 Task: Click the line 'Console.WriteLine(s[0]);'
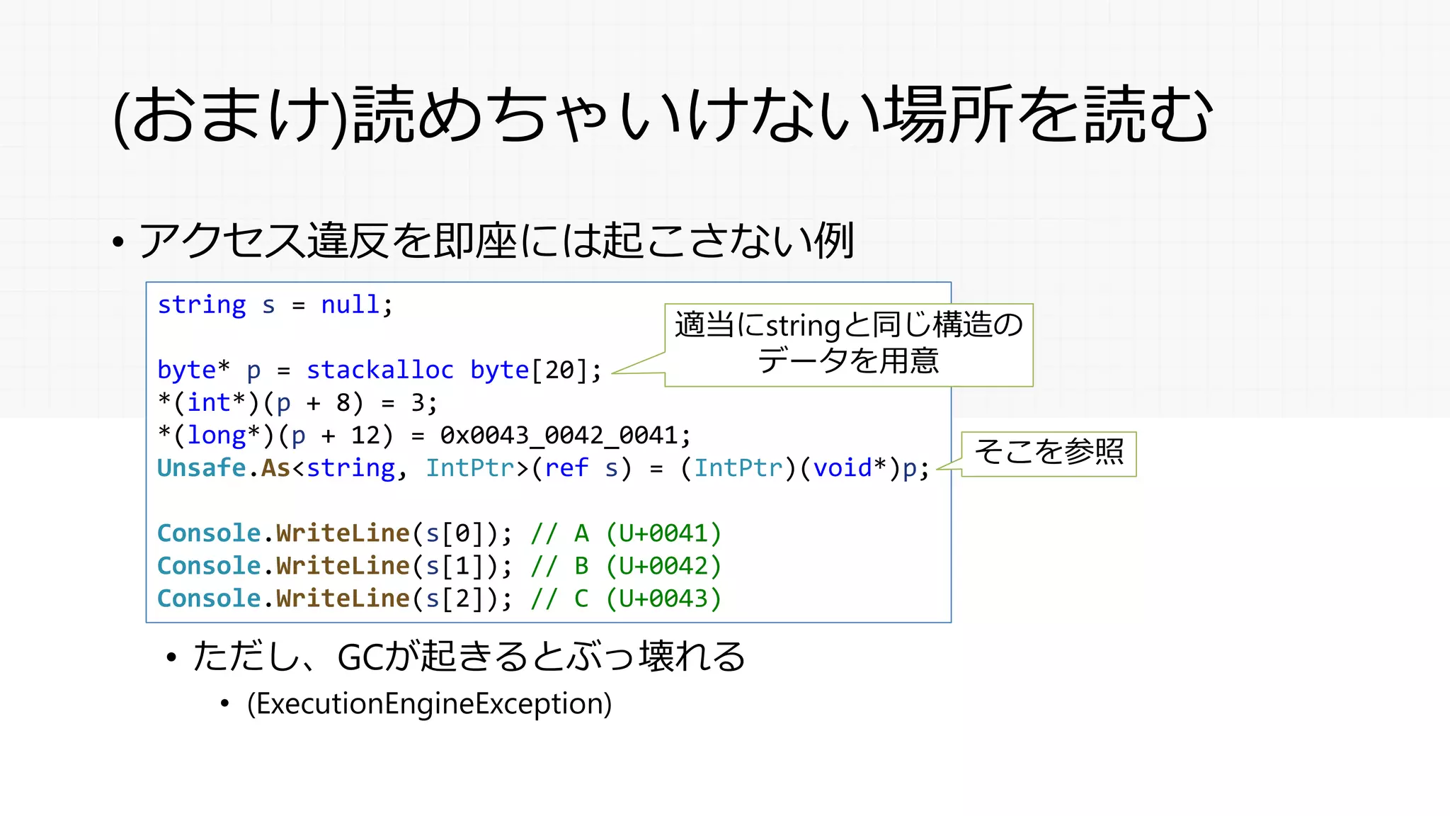(x=334, y=533)
